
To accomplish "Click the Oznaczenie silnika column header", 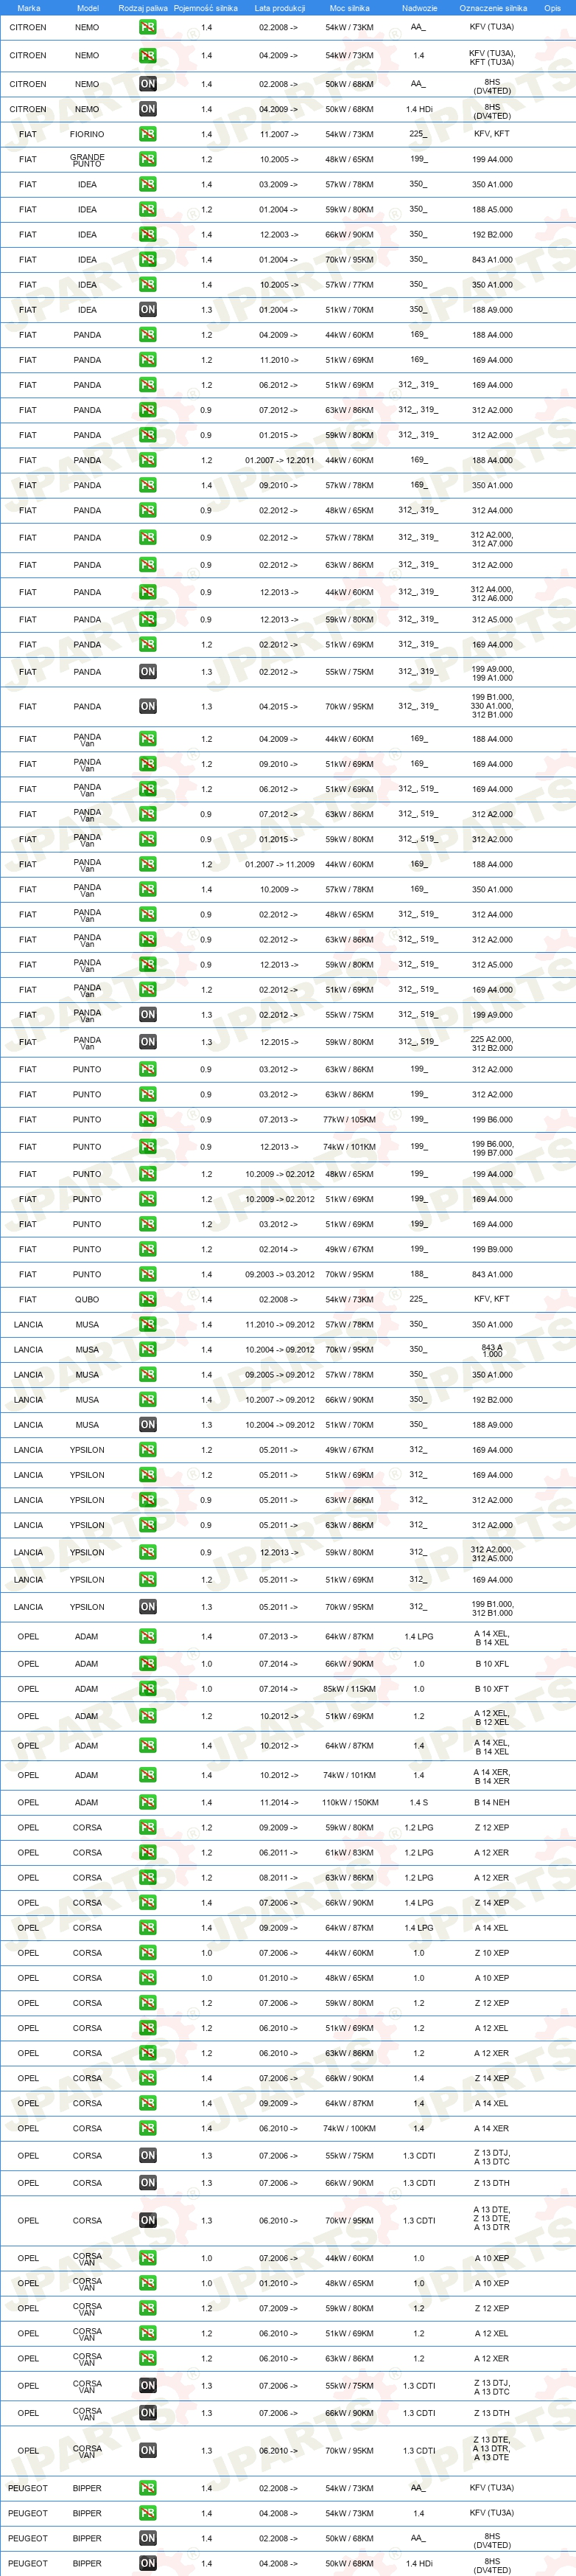I will click(494, 8).
